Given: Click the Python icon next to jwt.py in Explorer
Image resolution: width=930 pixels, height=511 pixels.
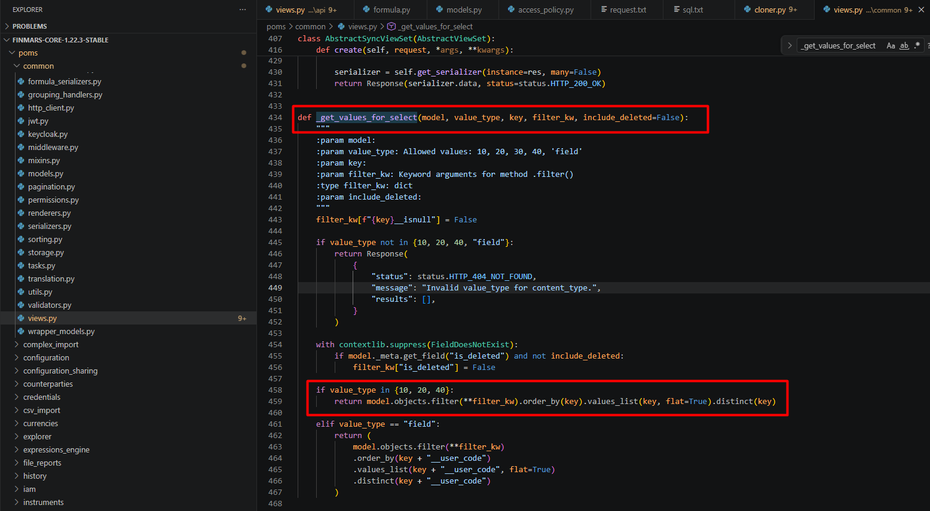Looking at the screenshot, I should [22, 121].
